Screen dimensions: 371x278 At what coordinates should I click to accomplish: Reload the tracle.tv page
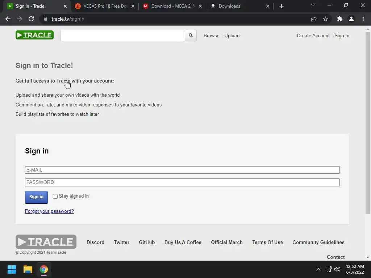[x=31, y=19]
